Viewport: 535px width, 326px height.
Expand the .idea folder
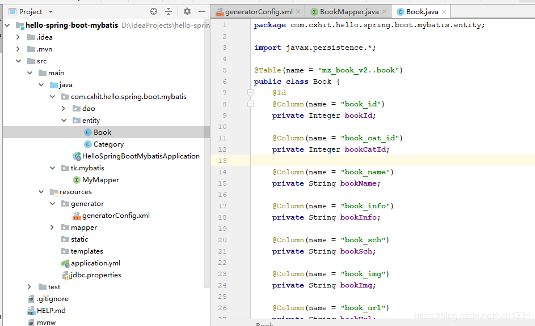tap(18, 37)
